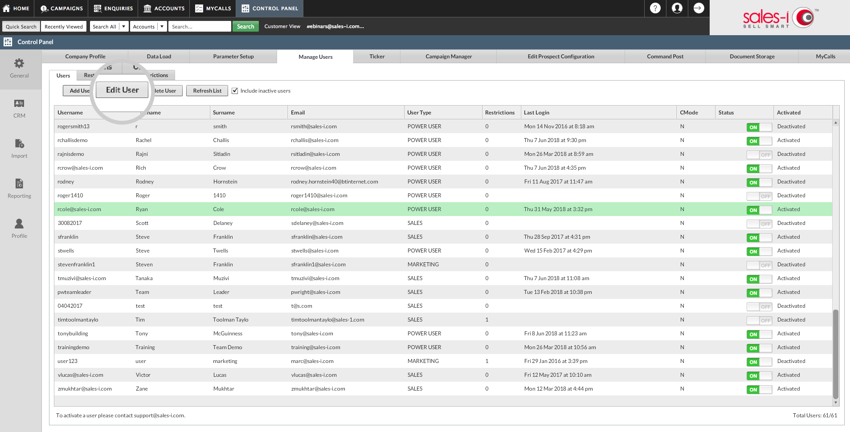Image resolution: width=850 pixels, height=432 pixels.
Task: Switch to Company Profile tab
Action: coord(85,57)
